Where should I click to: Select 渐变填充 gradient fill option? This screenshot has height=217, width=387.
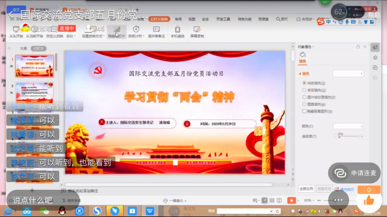(304, 90)
